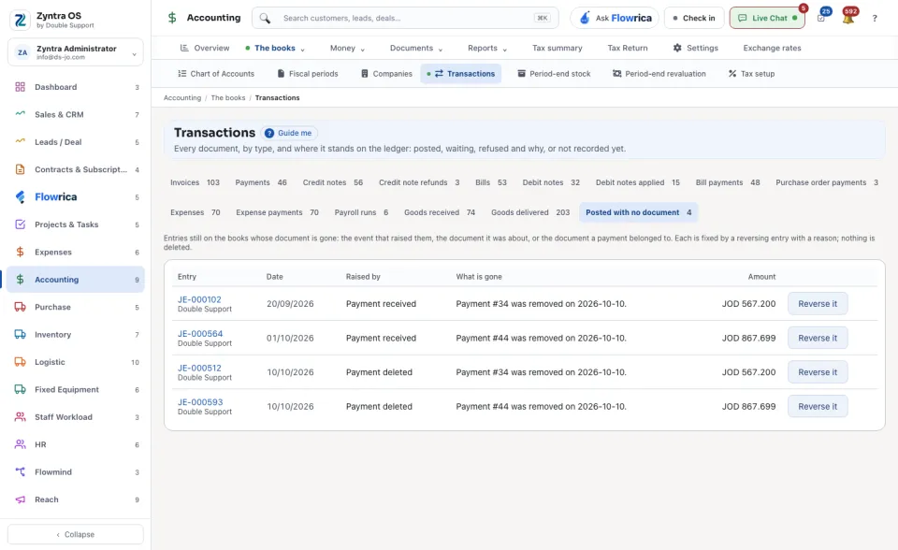Open the tasks icon with 25 badge
Image resolution: width=898 pixels, height=550 pixels.
821,18
